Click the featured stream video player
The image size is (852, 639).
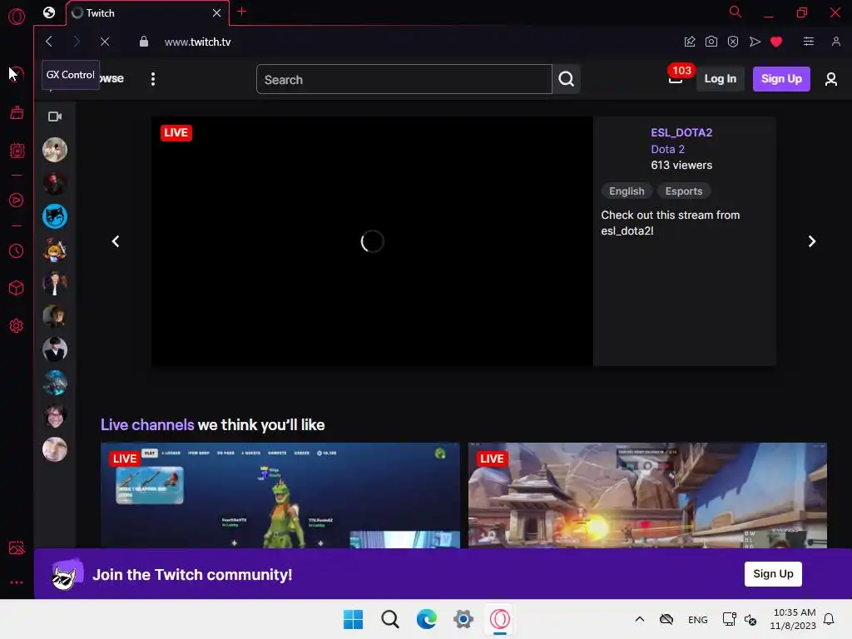[372, 241]
